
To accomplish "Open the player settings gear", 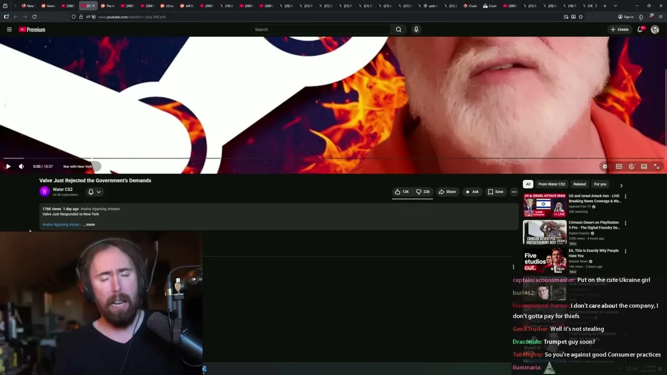I will (632, 167).
